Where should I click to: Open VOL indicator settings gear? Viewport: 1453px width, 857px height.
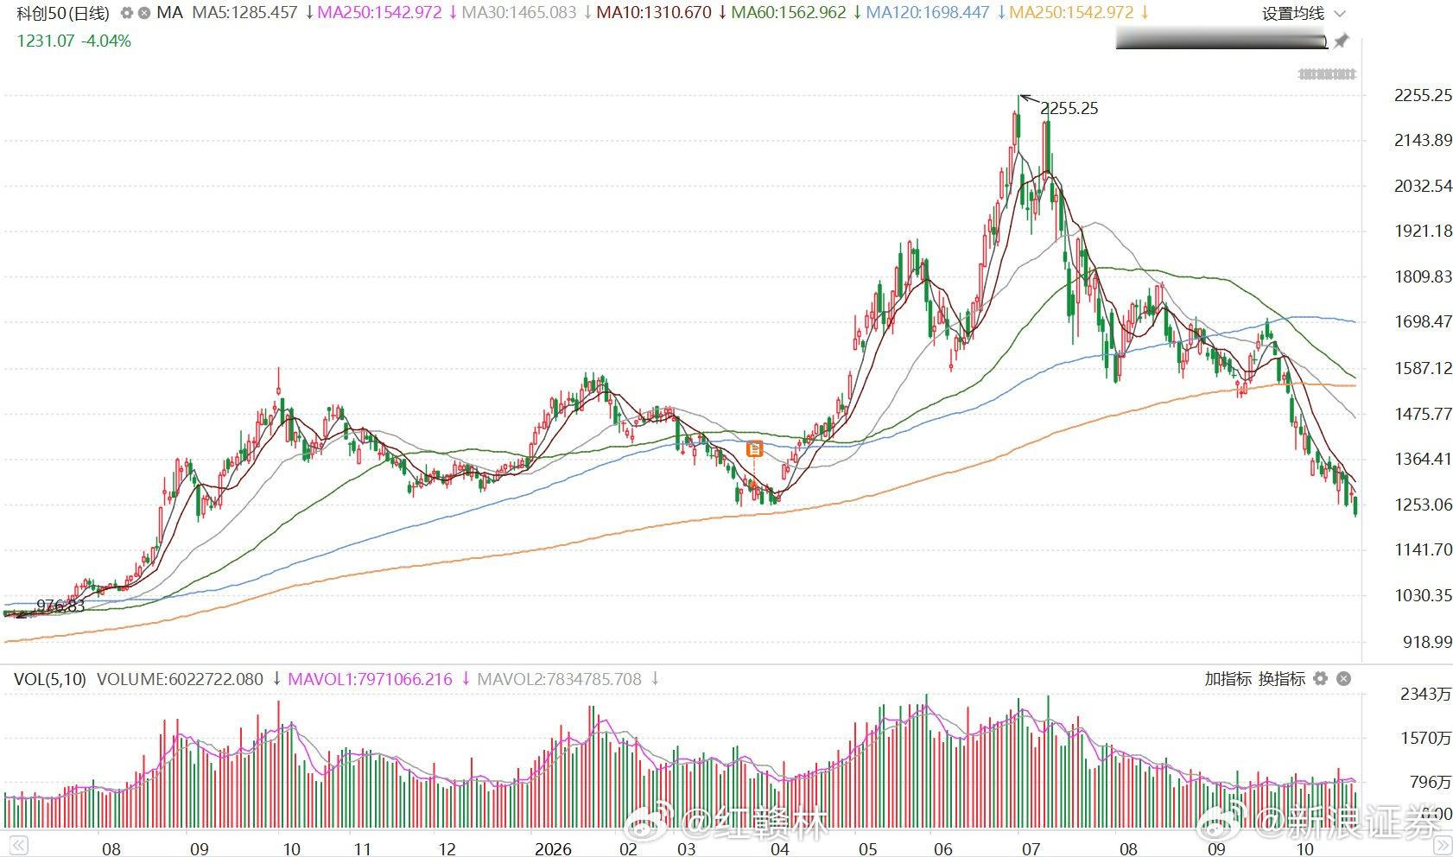(1320, 679)
